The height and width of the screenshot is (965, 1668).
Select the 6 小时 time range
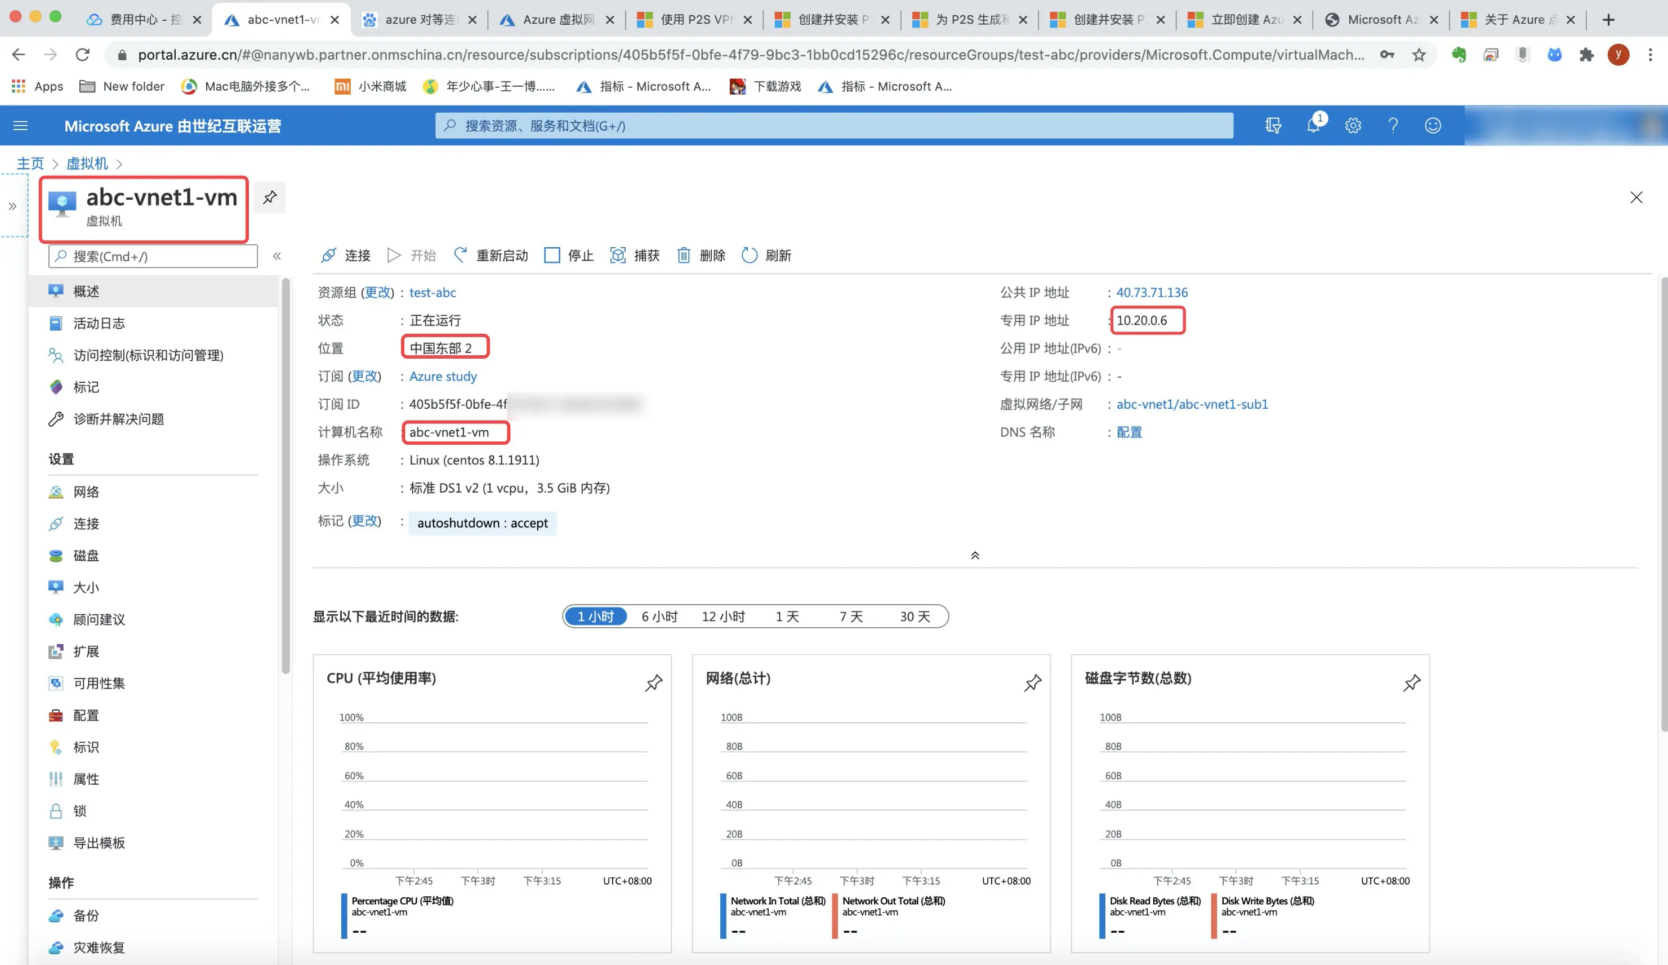pos(659,616)
